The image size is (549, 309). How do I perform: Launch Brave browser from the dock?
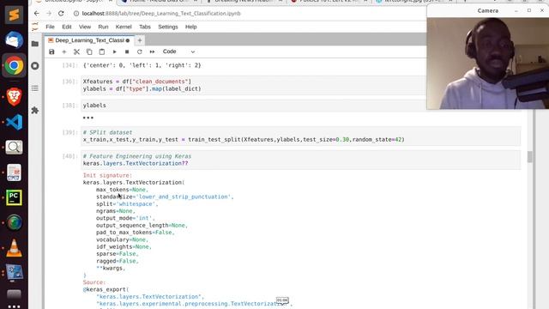14,97
